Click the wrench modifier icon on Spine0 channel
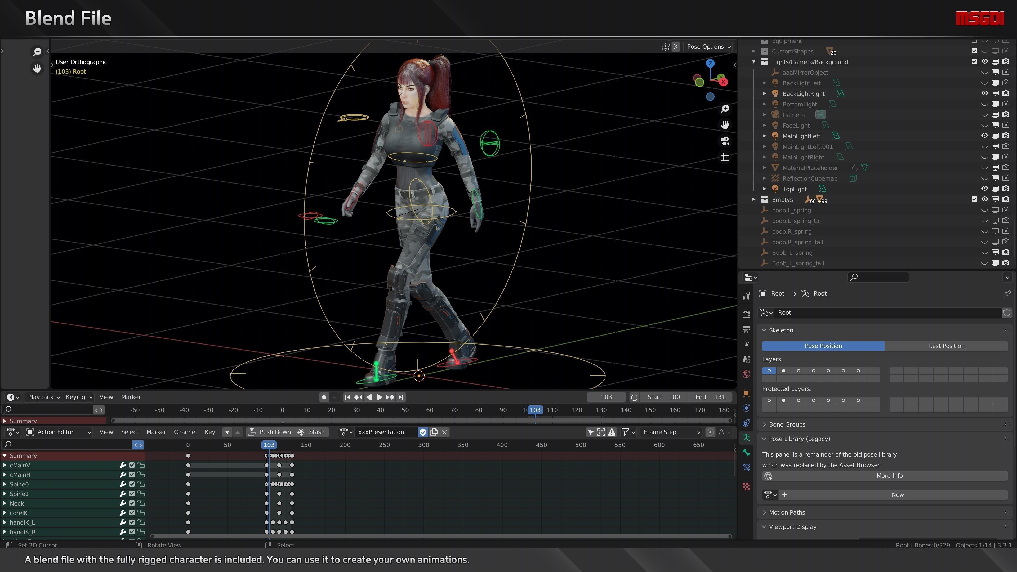 [x=123, y=484]
